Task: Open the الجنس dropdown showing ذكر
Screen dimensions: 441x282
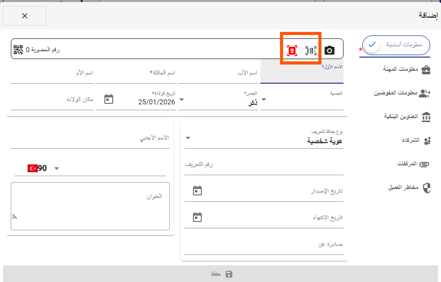Action: coord(182,99)
